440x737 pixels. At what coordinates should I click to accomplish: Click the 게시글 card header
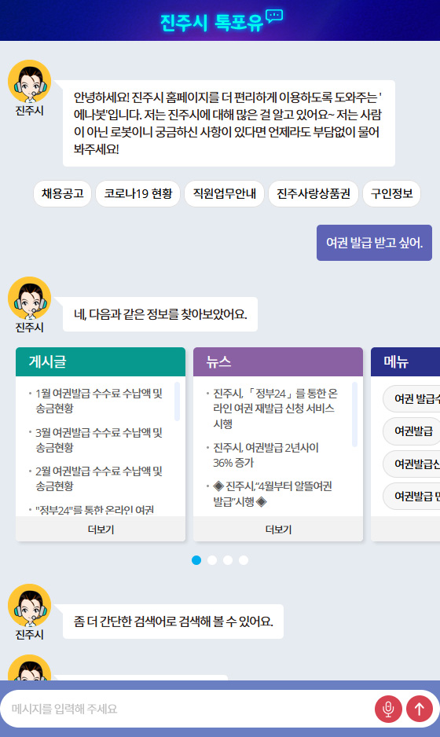tap(101, 361)
